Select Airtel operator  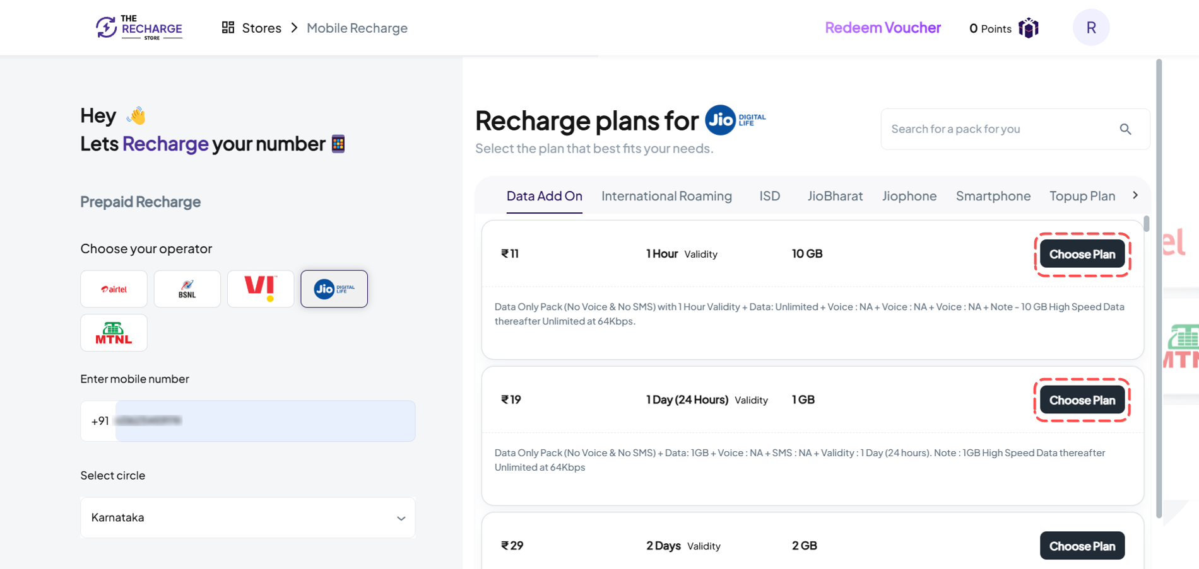click(x=114, y=289)
